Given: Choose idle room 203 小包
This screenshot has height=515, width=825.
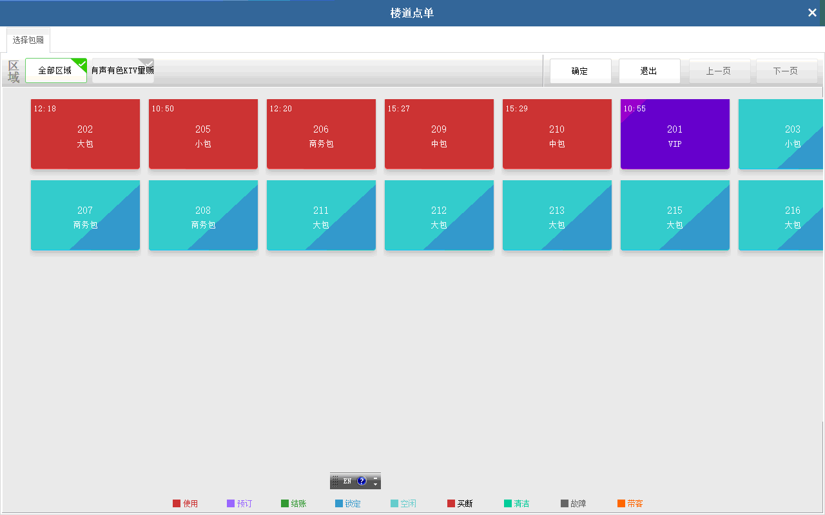Looking at the screenshot, I should point(781,134).
